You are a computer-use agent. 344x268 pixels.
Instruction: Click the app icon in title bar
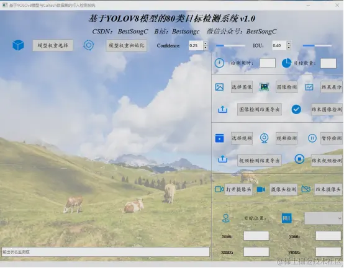tap(5, 5)
